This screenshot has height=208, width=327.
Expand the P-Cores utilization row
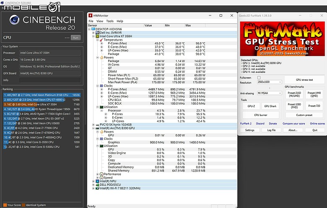point(106,114)
